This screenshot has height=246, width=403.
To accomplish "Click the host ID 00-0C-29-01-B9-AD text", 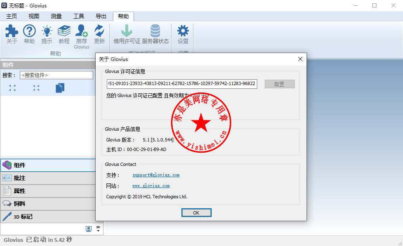I will coord(147,149).
